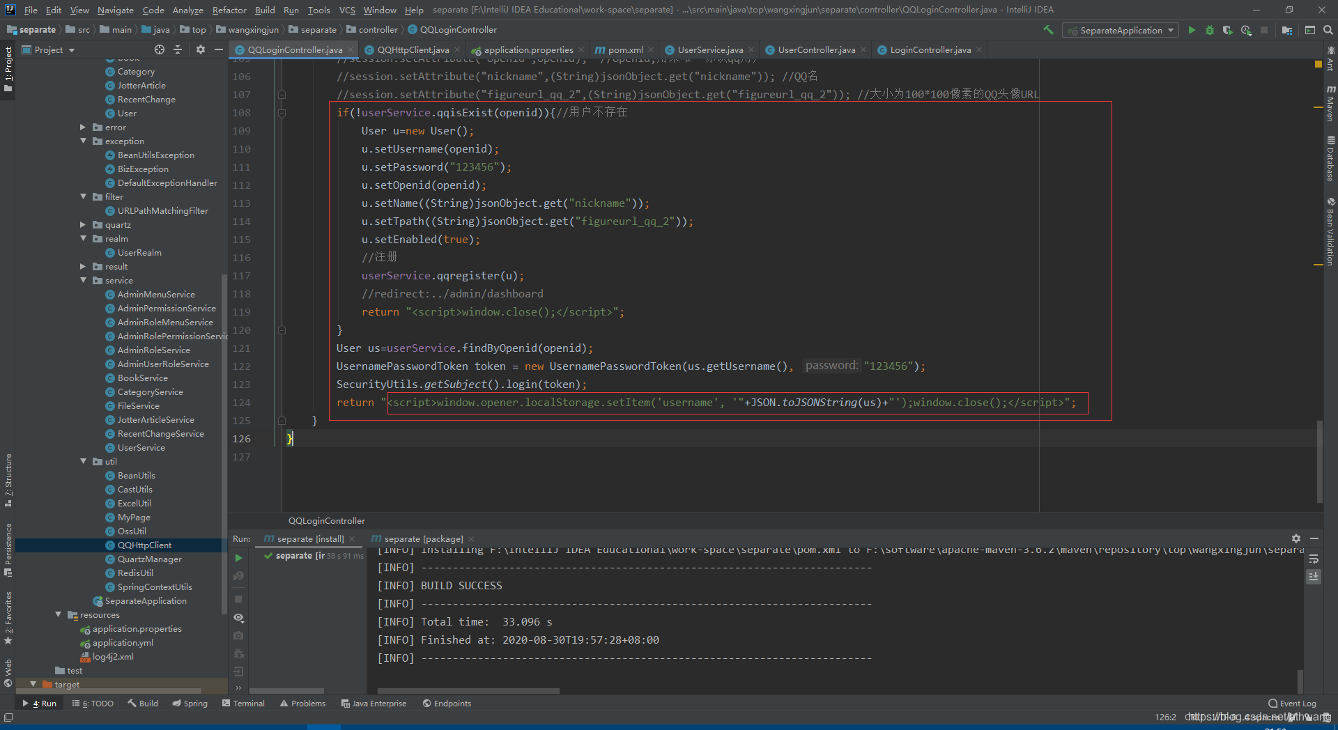Open the Event Log
The height and width of the screenshot is (730, 1338).
[x=1292, y=704]
